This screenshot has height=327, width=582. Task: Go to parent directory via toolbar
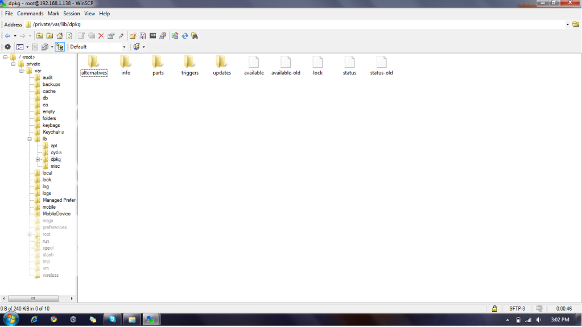point(40,36)
